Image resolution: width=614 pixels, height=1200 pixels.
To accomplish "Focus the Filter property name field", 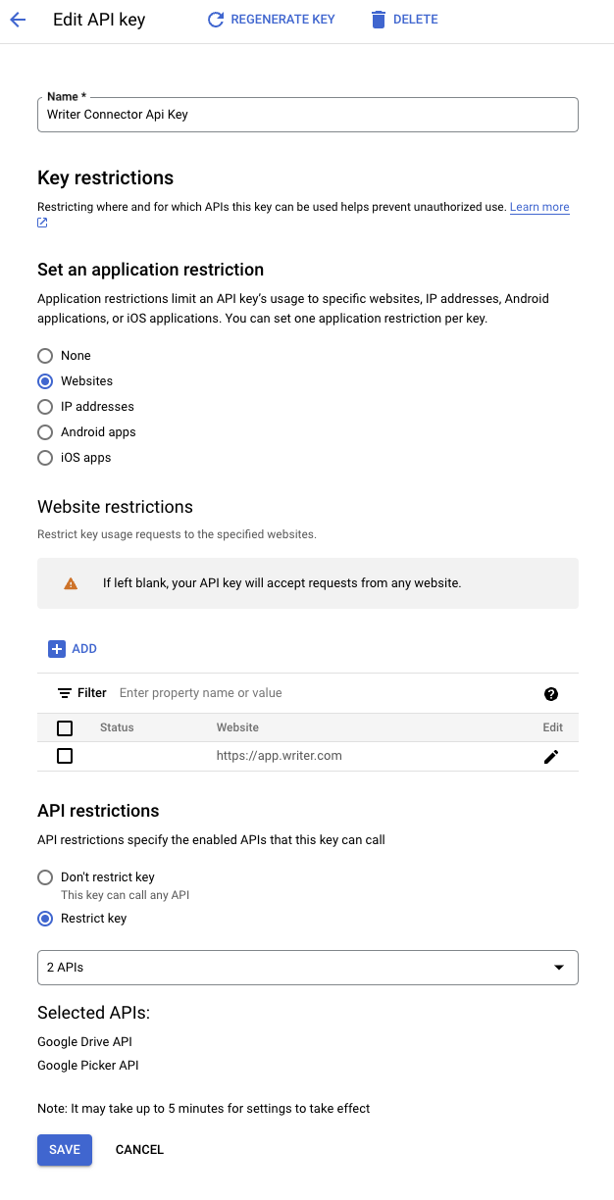I will pos(324,693).
